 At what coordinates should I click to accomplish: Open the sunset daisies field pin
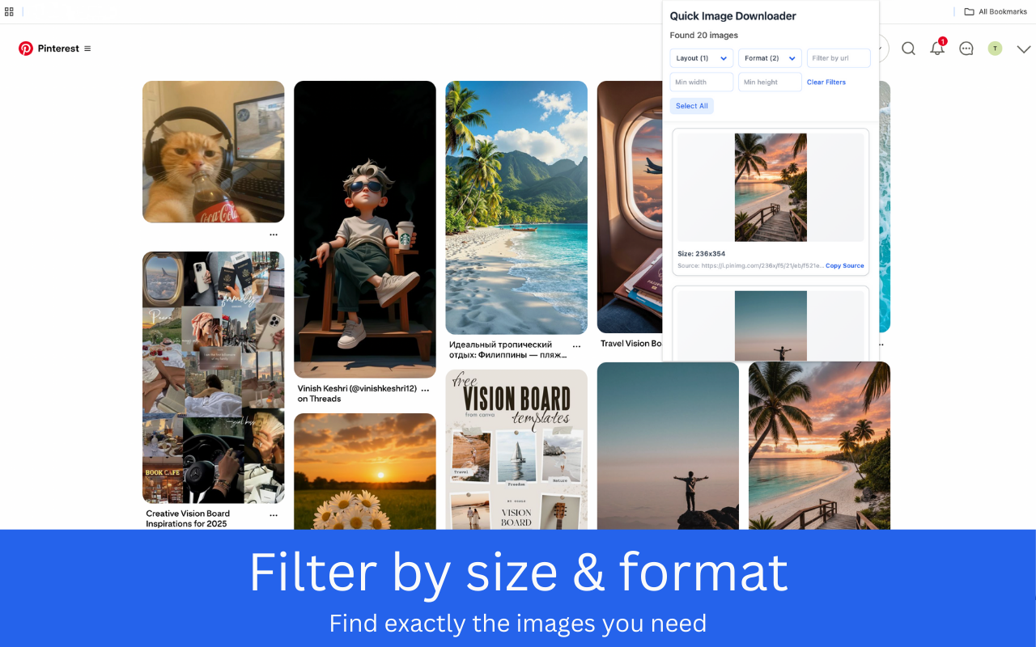click(x=365, y=472)
